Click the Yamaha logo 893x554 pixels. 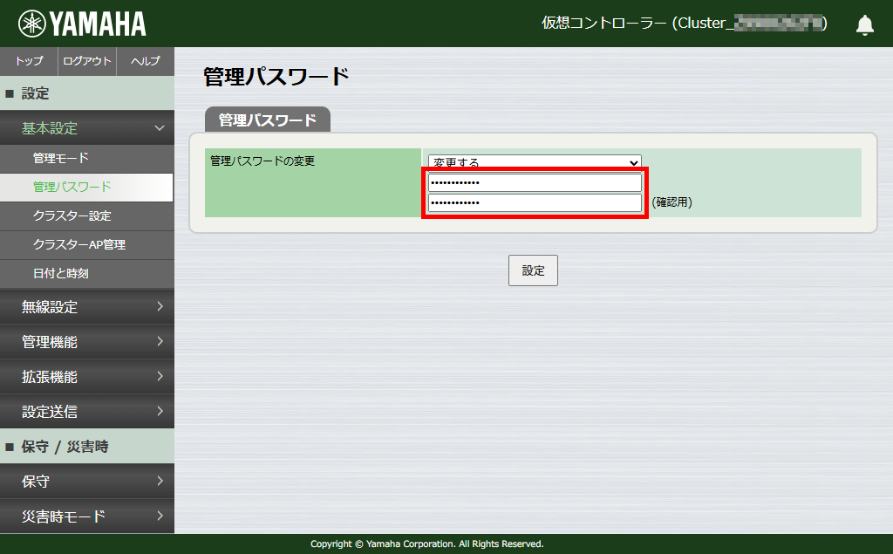pos(82,24)
